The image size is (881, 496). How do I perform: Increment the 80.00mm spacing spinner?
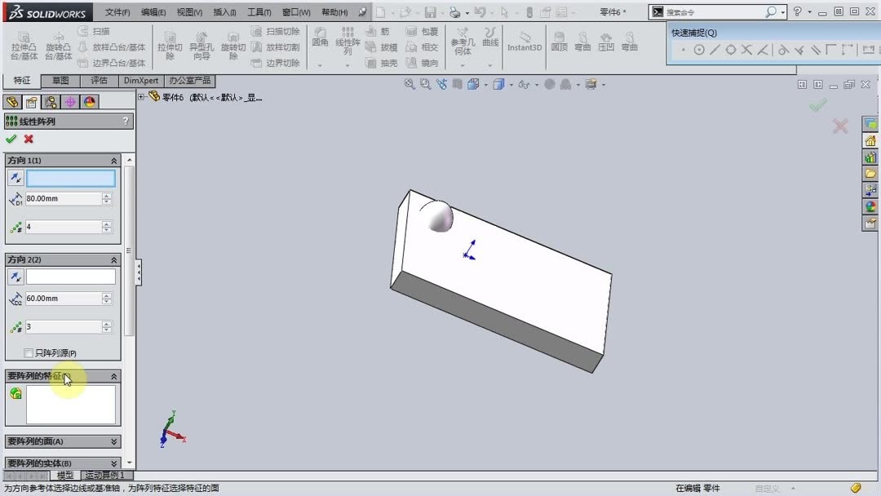click(x=106, y=194)
